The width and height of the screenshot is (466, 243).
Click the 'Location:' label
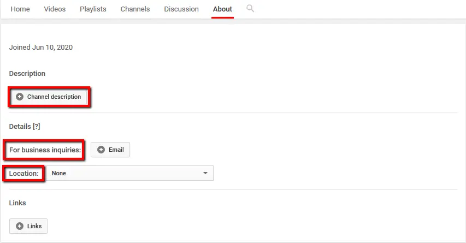[24, 173]
